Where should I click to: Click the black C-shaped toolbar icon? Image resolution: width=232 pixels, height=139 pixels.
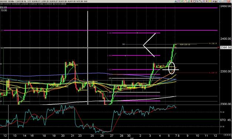(216, 1)
